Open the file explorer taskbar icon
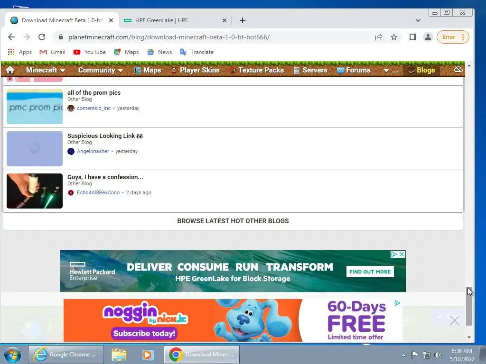The image size is (486, 364). pos(119,355)
